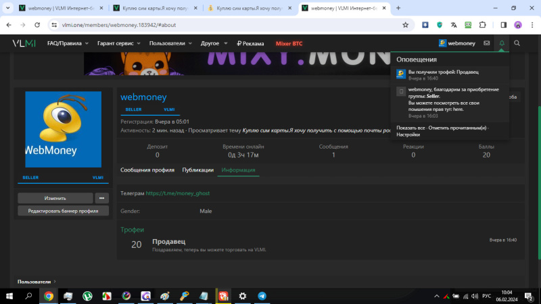Show hidden system tray icons
This screenshot has width=541, height=304.
pyautogui.click(x=436, y=296)
